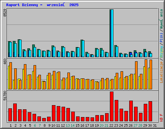This screenshot has width=165, height=129.
Task: Click the orange bar for day 1
Action: tap(11, 76)
